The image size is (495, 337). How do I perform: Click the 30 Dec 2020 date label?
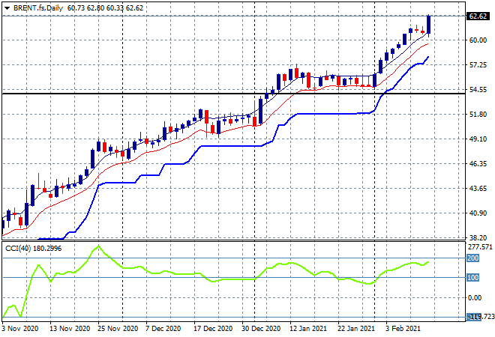point(262,329)
